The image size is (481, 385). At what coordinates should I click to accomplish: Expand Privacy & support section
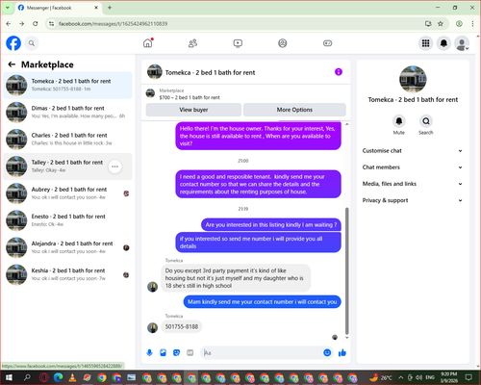tap(413, 200)
